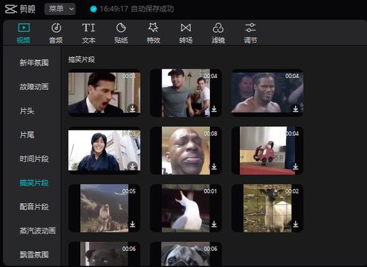Screen dimensions: 367x267
Task: Download the white cockatoo clip
Action: pos(214,224)
